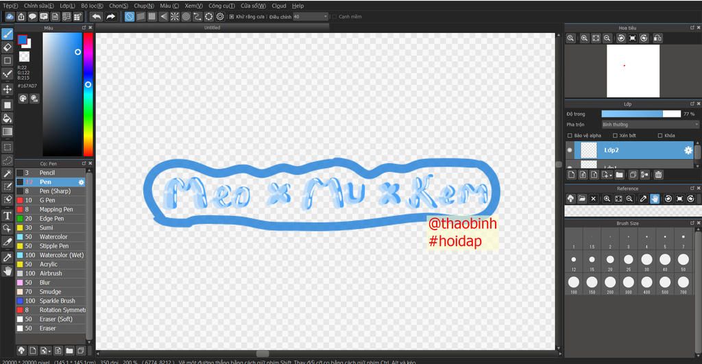Select the Brush tool in left toolbar

7,34
